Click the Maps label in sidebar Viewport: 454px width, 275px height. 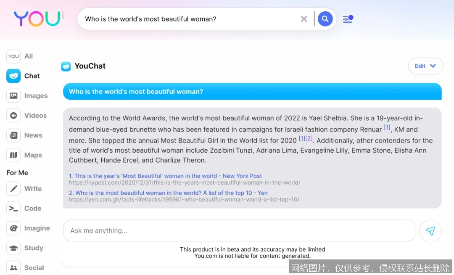click(x=33, y=155)
